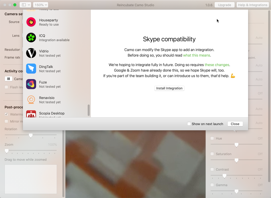Select 'Integration available' under ICQ

click(54, 40)
